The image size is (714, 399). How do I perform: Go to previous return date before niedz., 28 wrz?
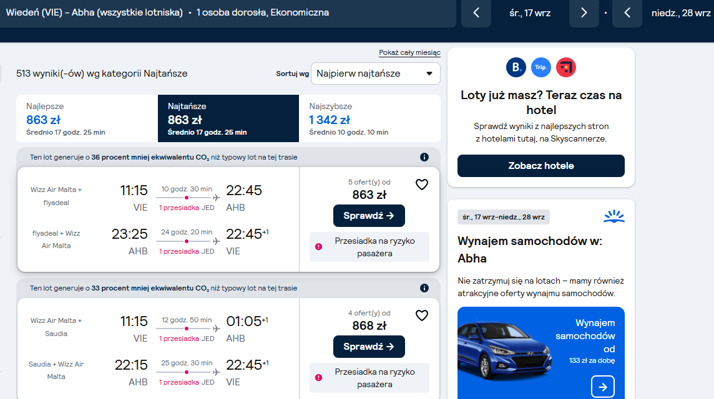tap(627, 12)
